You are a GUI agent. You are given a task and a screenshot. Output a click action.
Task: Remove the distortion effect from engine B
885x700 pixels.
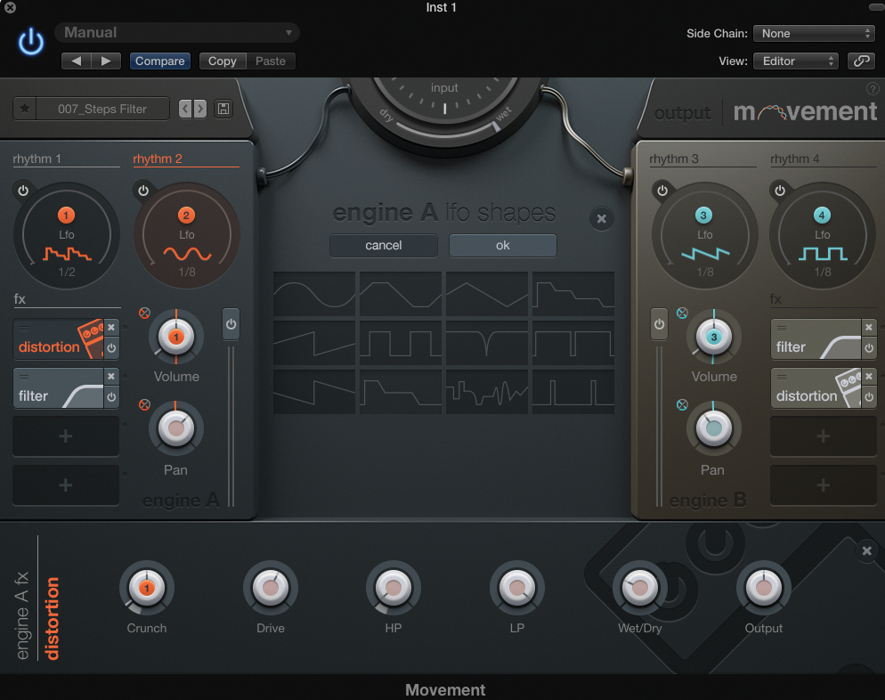pos(869,376)
